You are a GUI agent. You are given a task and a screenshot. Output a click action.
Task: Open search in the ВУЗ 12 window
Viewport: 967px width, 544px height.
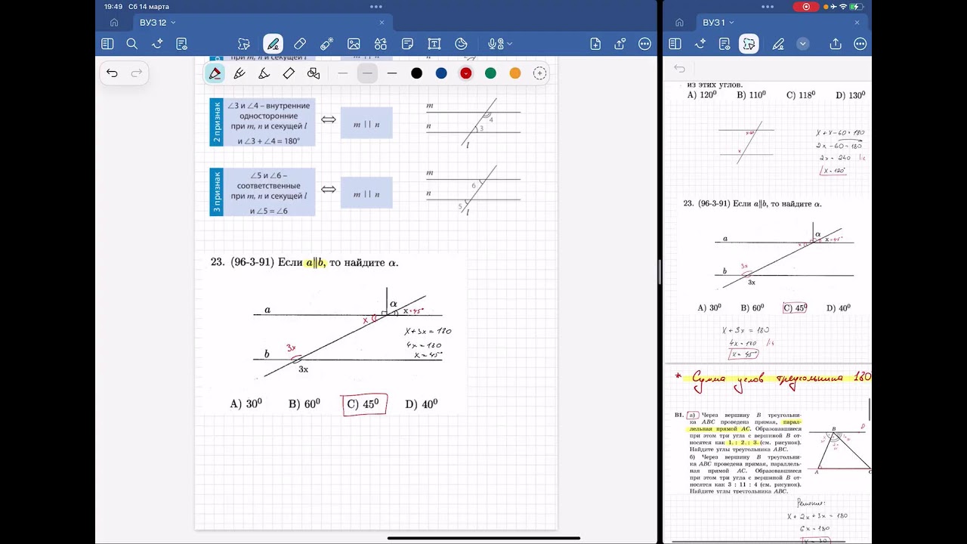pyautogui.click(x=132, y=44)
